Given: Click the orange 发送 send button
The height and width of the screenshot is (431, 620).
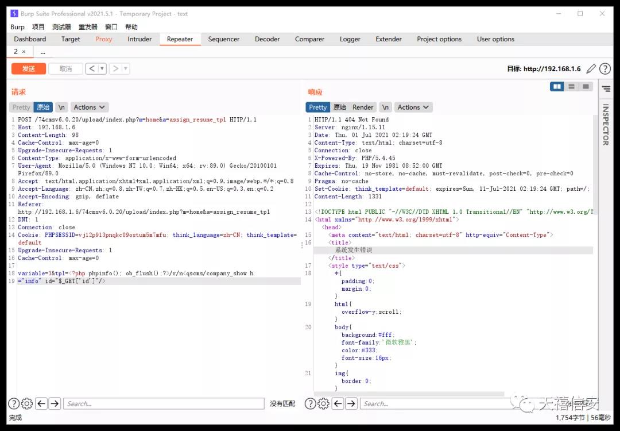Looking at the screenshot, I should point(29,69).
